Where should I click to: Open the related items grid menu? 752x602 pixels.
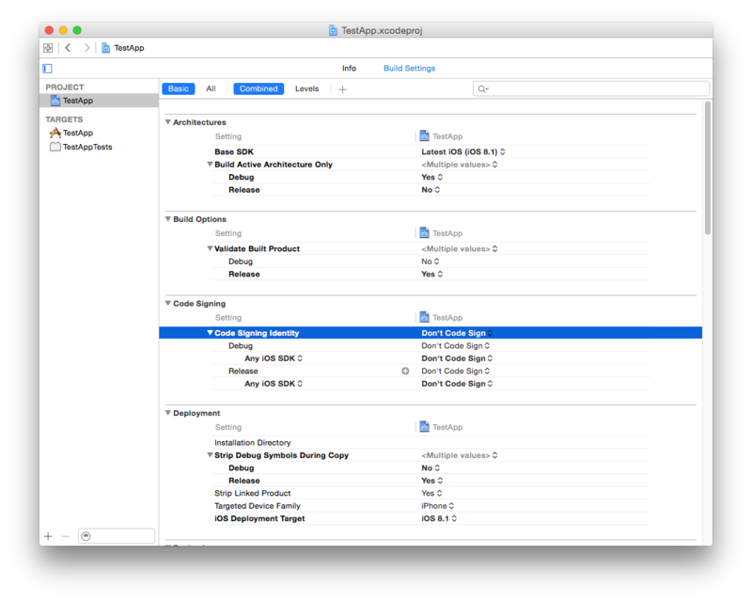tap(48, 48)
